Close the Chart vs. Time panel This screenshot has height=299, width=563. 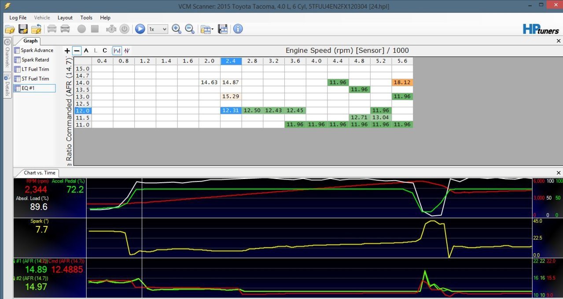tap(559, 173)
